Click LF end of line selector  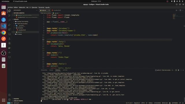pos(147,103)
